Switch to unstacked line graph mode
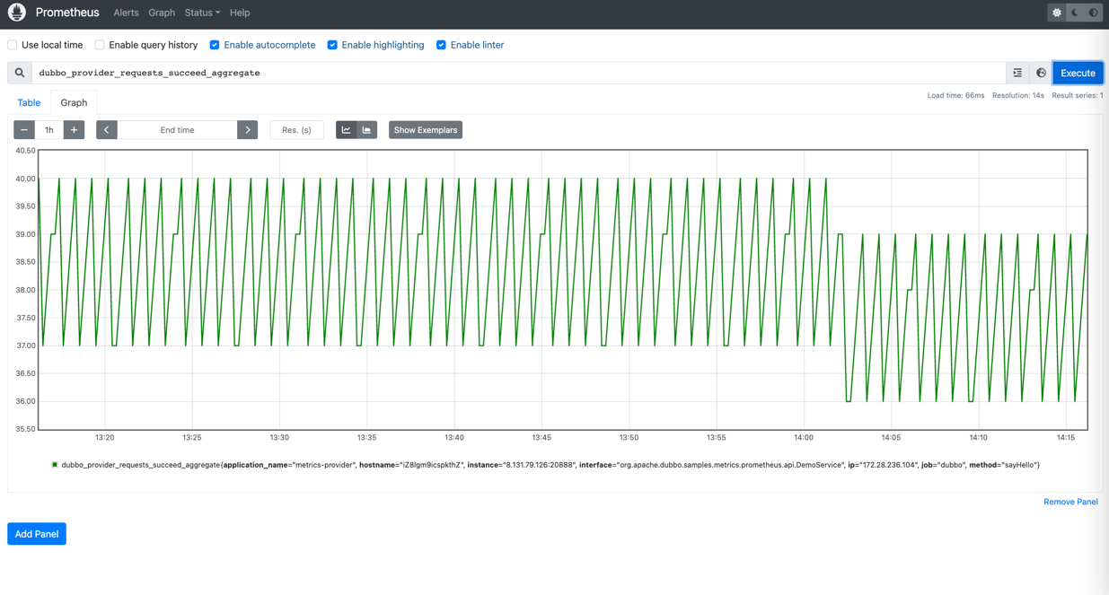 point(346,130)
